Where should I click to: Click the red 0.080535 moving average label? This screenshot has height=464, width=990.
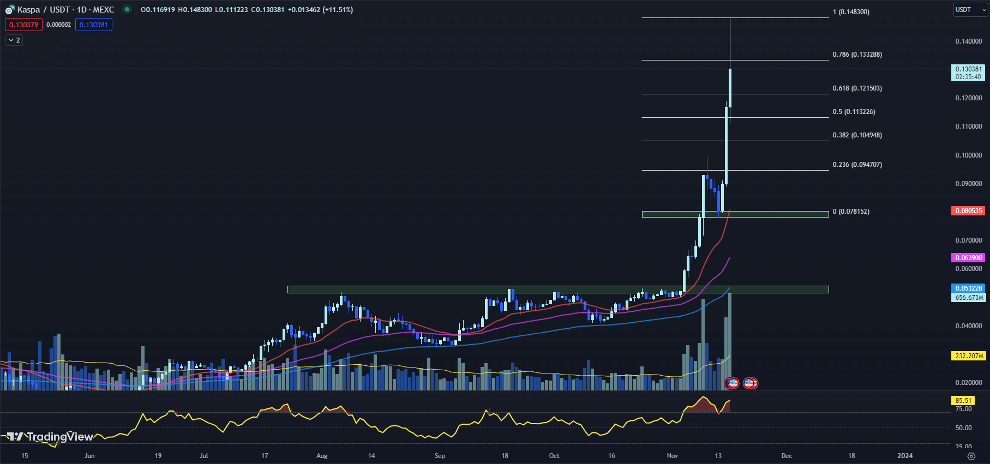pyautogui.click(x=968, y=211)
